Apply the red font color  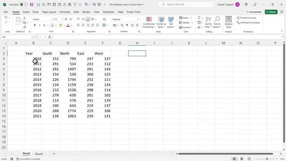click(x=68, y=25)
